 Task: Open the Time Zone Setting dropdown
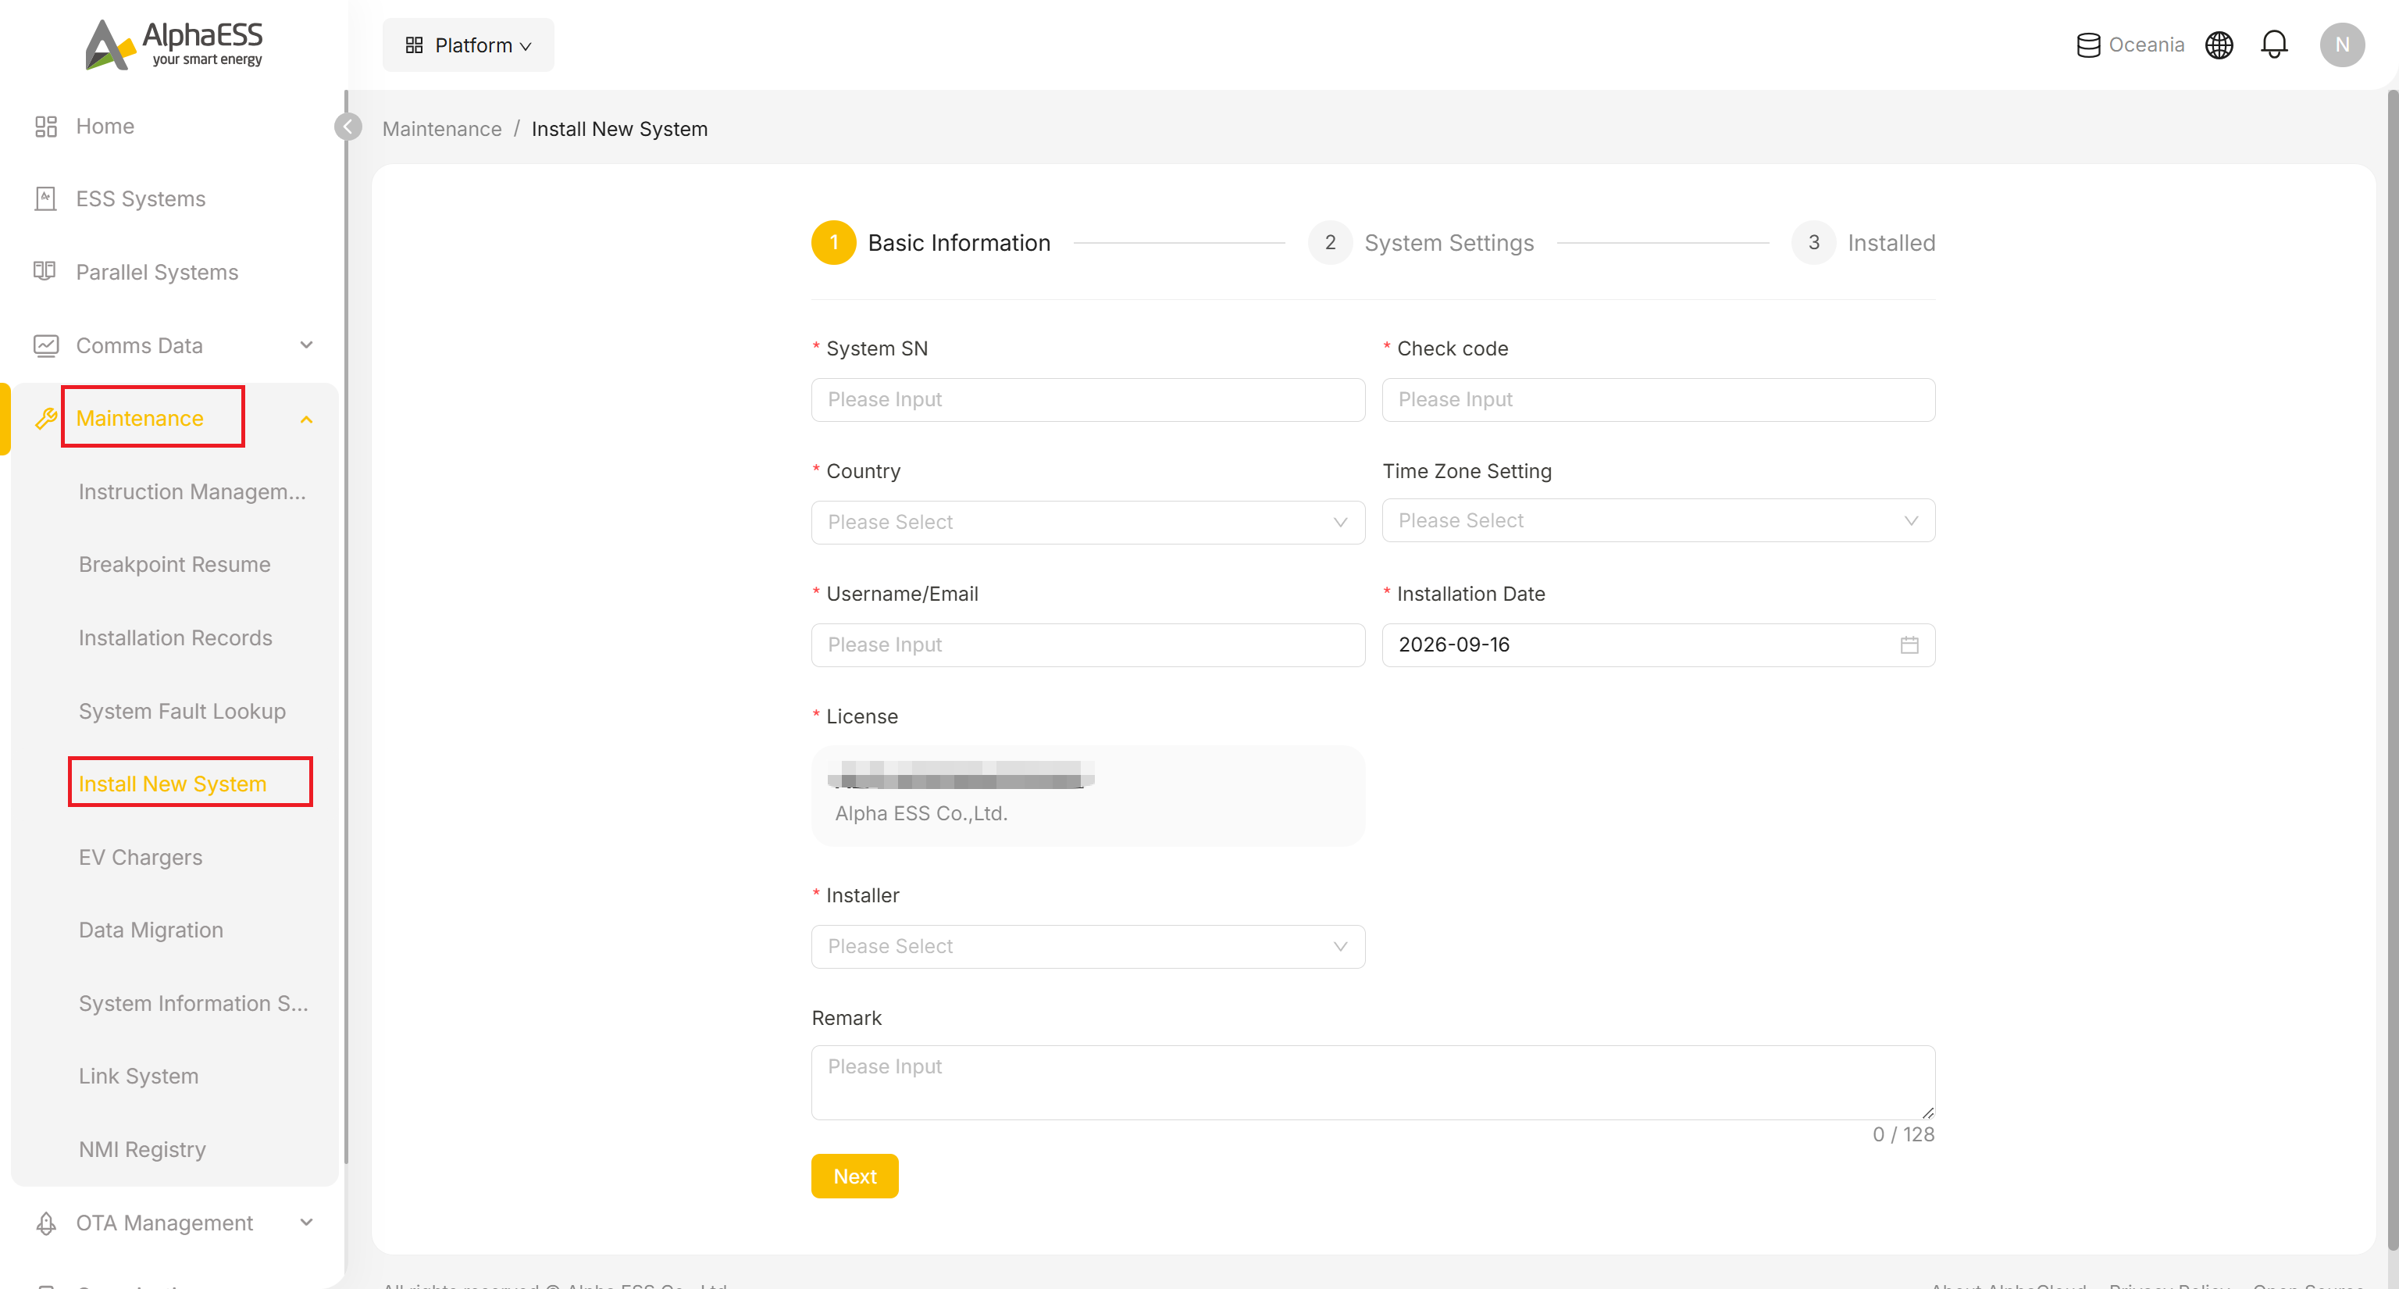coord(1658,520)
